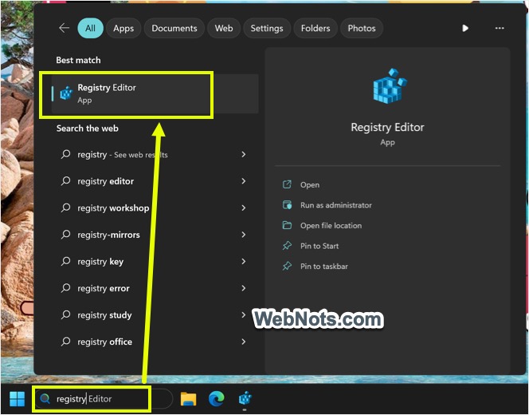Switch to the Settings filter tab
Screen dimensions: 529x415
coord(267,28)
